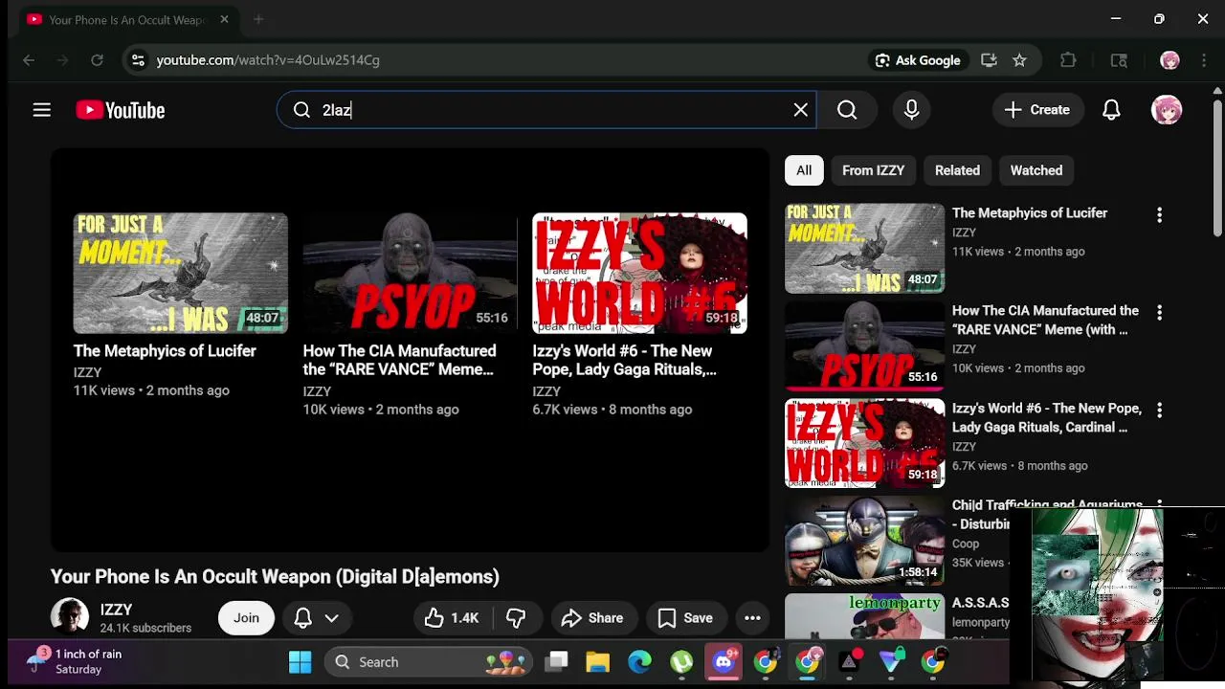
Task: Open the IZZY channel name link
Action: click(117, 610)
